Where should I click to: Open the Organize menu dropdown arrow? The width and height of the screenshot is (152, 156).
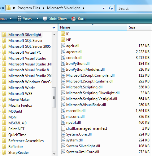click(11, 19)
